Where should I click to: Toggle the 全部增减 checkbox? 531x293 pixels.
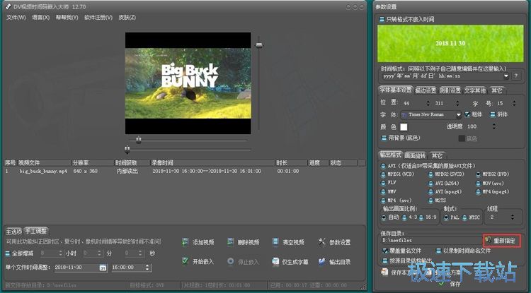click(x=8, y=253)
